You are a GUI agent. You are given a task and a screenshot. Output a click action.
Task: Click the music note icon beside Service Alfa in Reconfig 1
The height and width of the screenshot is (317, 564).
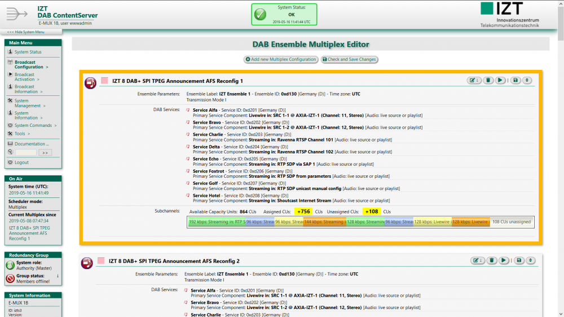pos(188,110)
